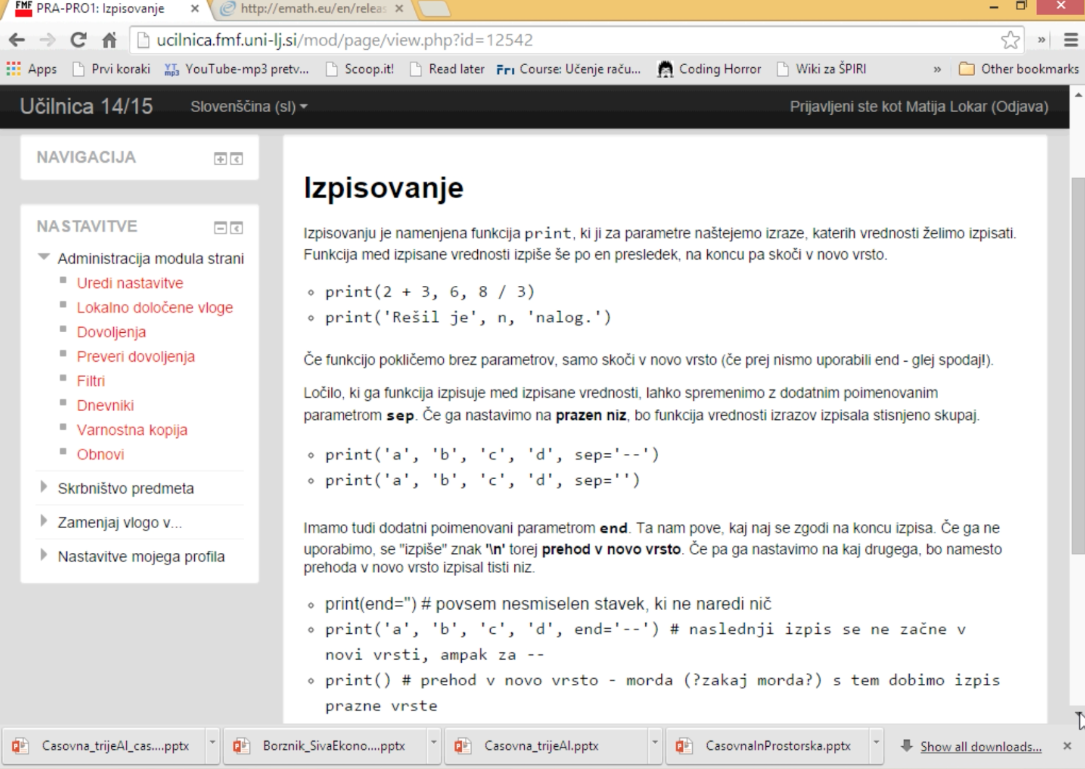Image resolution: width=1085 pixels, height=769 pixels.
Task: Dock the Navigacija block to side
Action: 237,159
